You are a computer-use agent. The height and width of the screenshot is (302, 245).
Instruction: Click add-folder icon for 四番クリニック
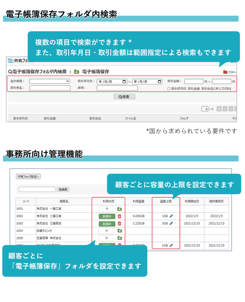120,231
